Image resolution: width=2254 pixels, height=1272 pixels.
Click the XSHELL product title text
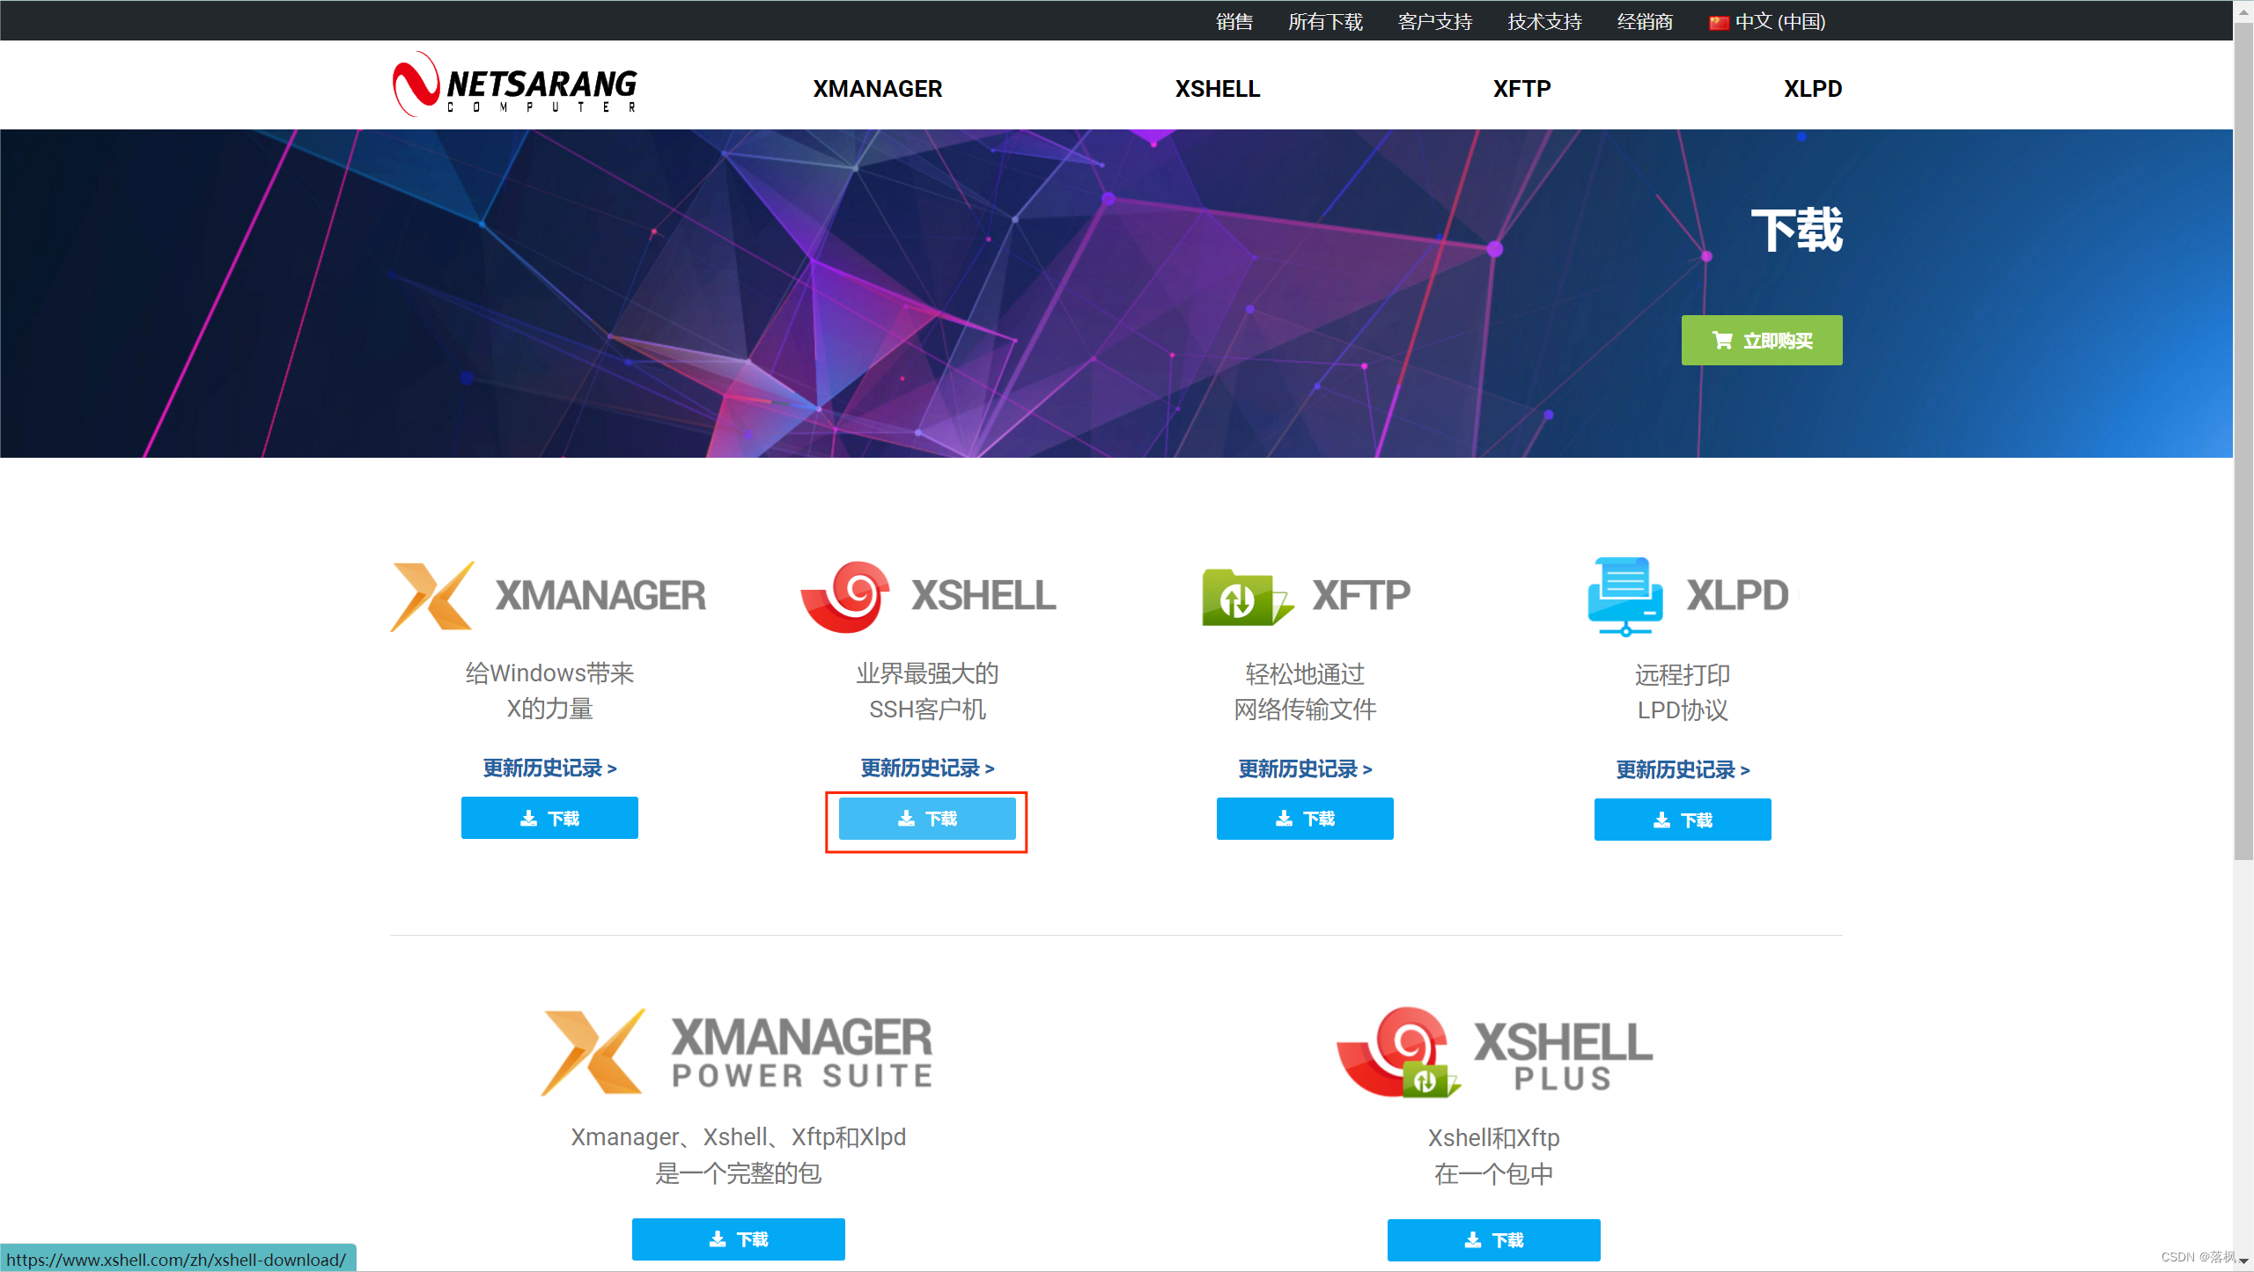pyautogui.click(x=983, y=596)
